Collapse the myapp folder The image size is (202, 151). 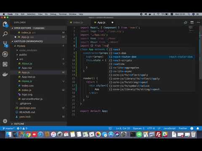tap(21, 46)
